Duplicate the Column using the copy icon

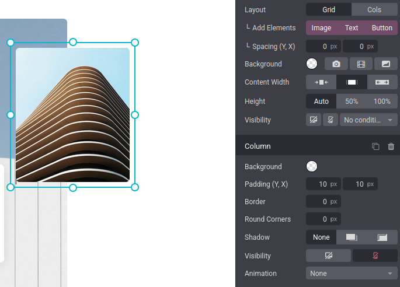375,146
